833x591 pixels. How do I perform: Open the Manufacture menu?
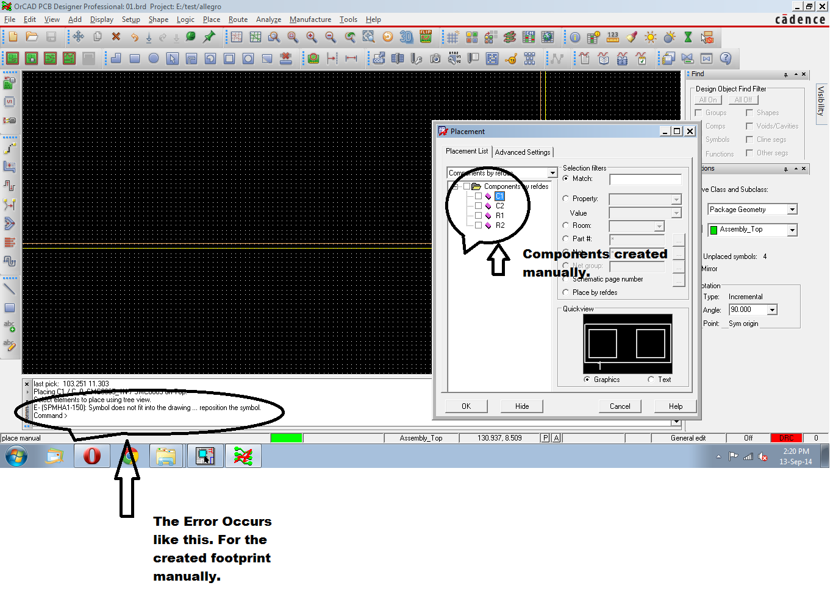click(x=310, y=19)
